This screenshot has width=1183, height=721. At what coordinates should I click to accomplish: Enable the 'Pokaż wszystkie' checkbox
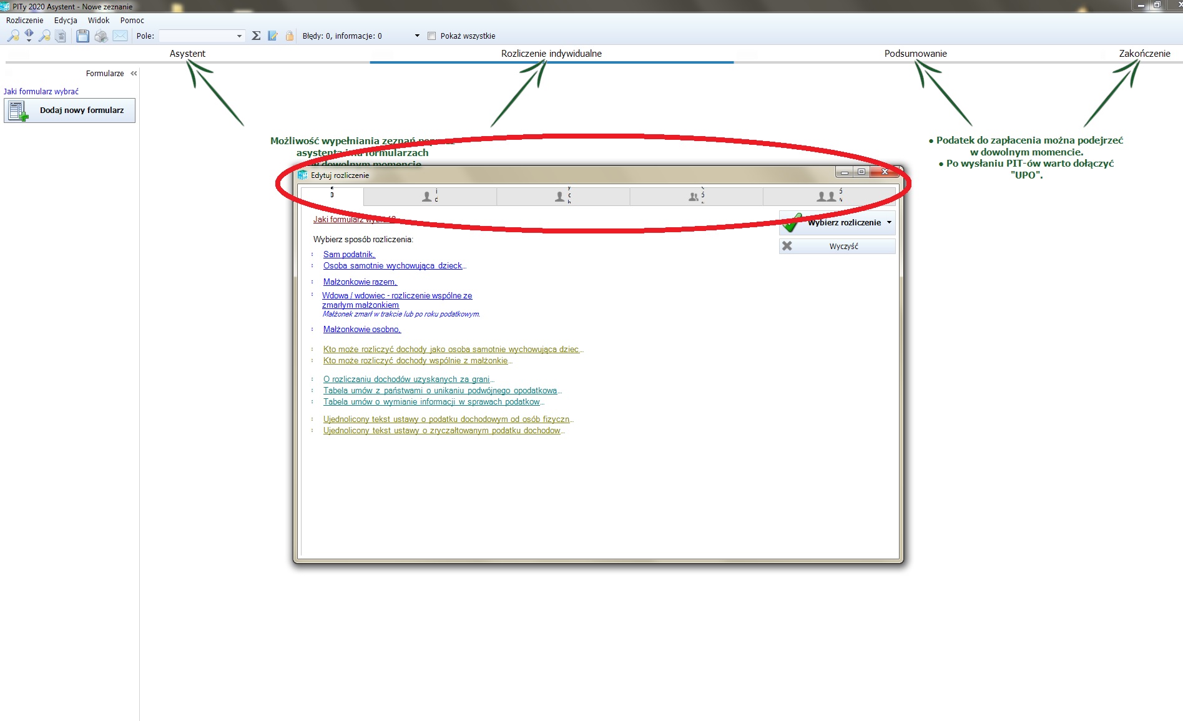click(x=431, y=36)
